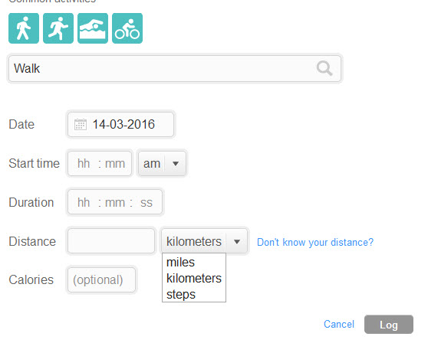Select the swimming activity icon
The width and height of the screenshot is (428, 343).
pos(93,28)
